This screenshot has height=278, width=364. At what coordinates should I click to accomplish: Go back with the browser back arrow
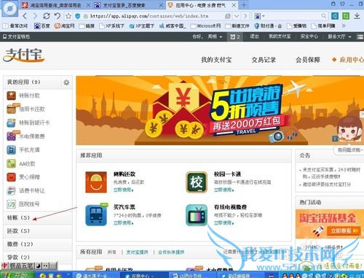coord(25,16)
